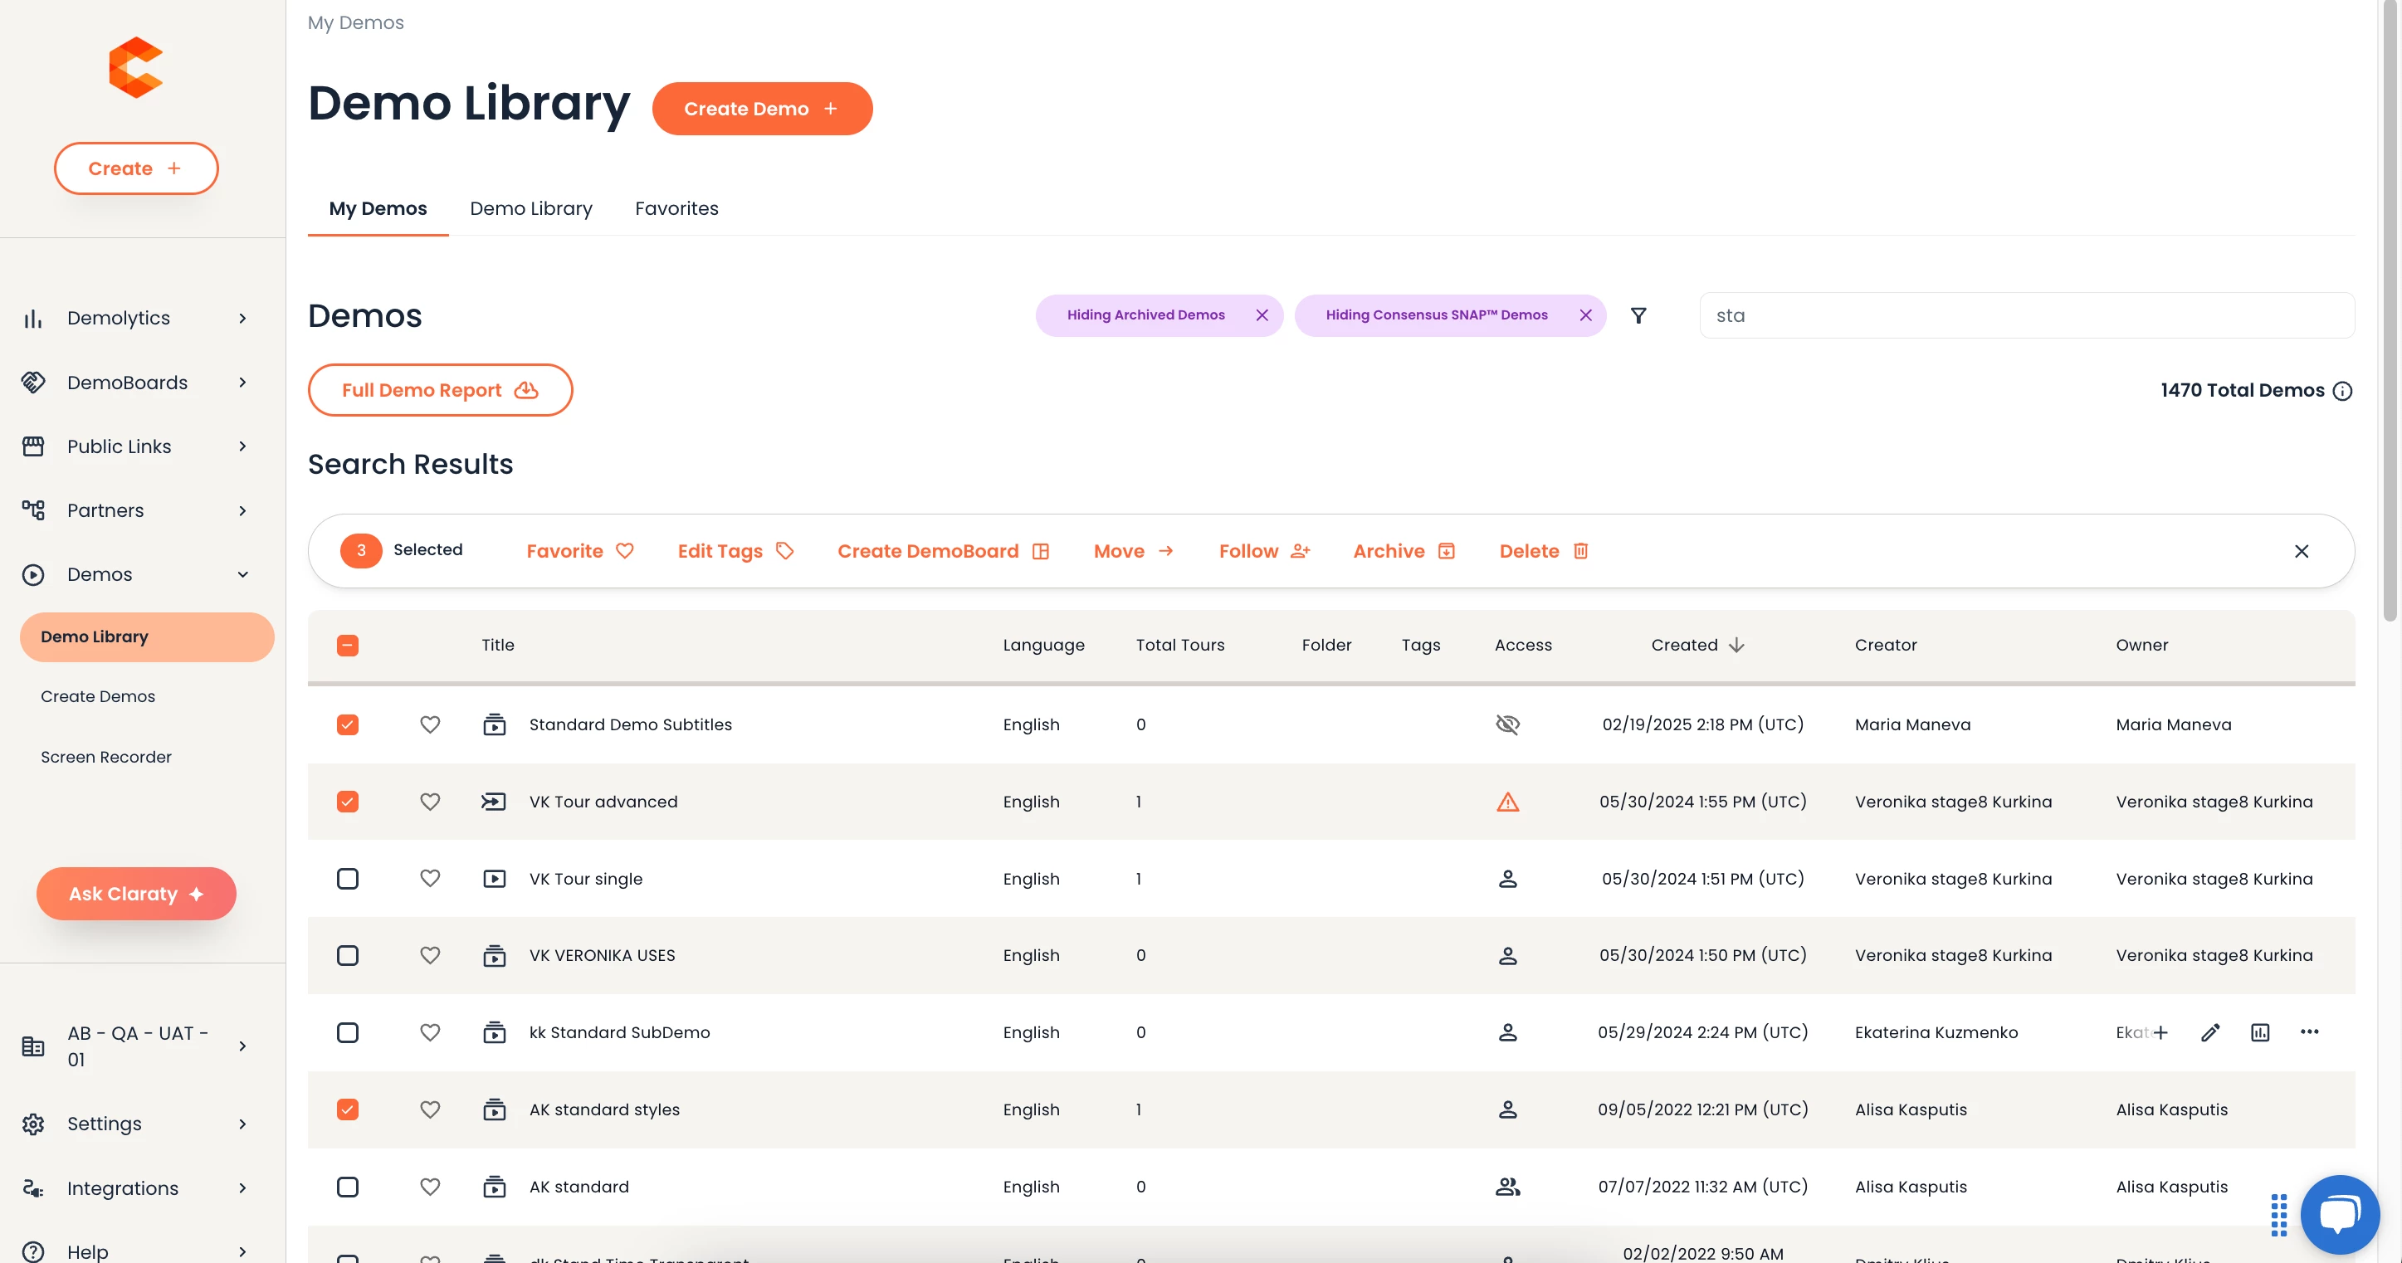Favorite the VK Tour single demo heart
2402x1263 pixels.
[x=430, y=878]
